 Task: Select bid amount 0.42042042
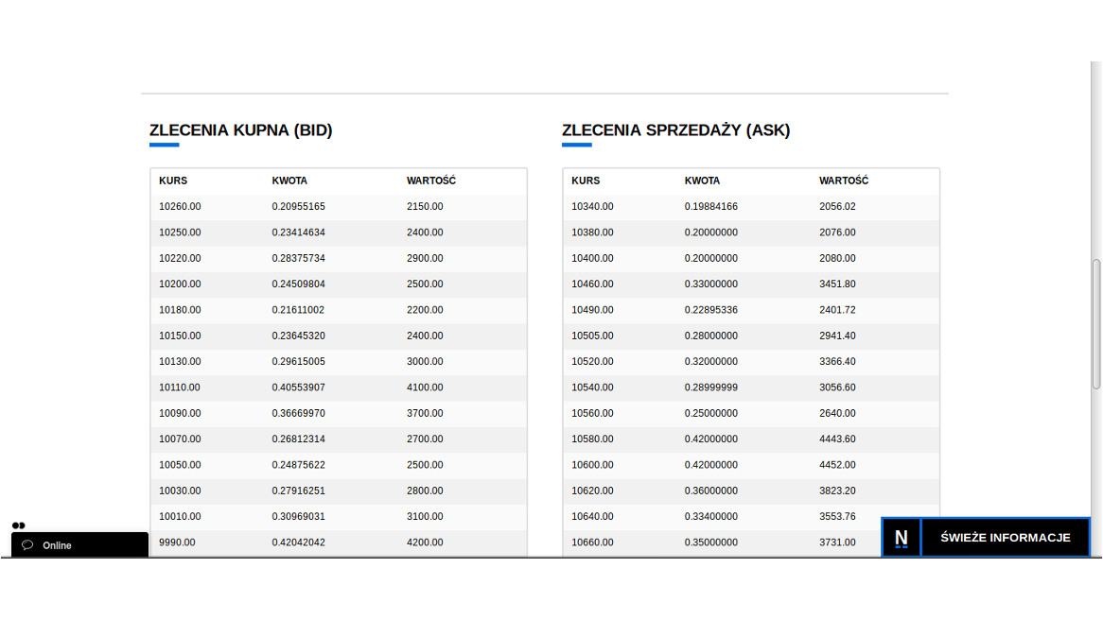coord(299,542)
